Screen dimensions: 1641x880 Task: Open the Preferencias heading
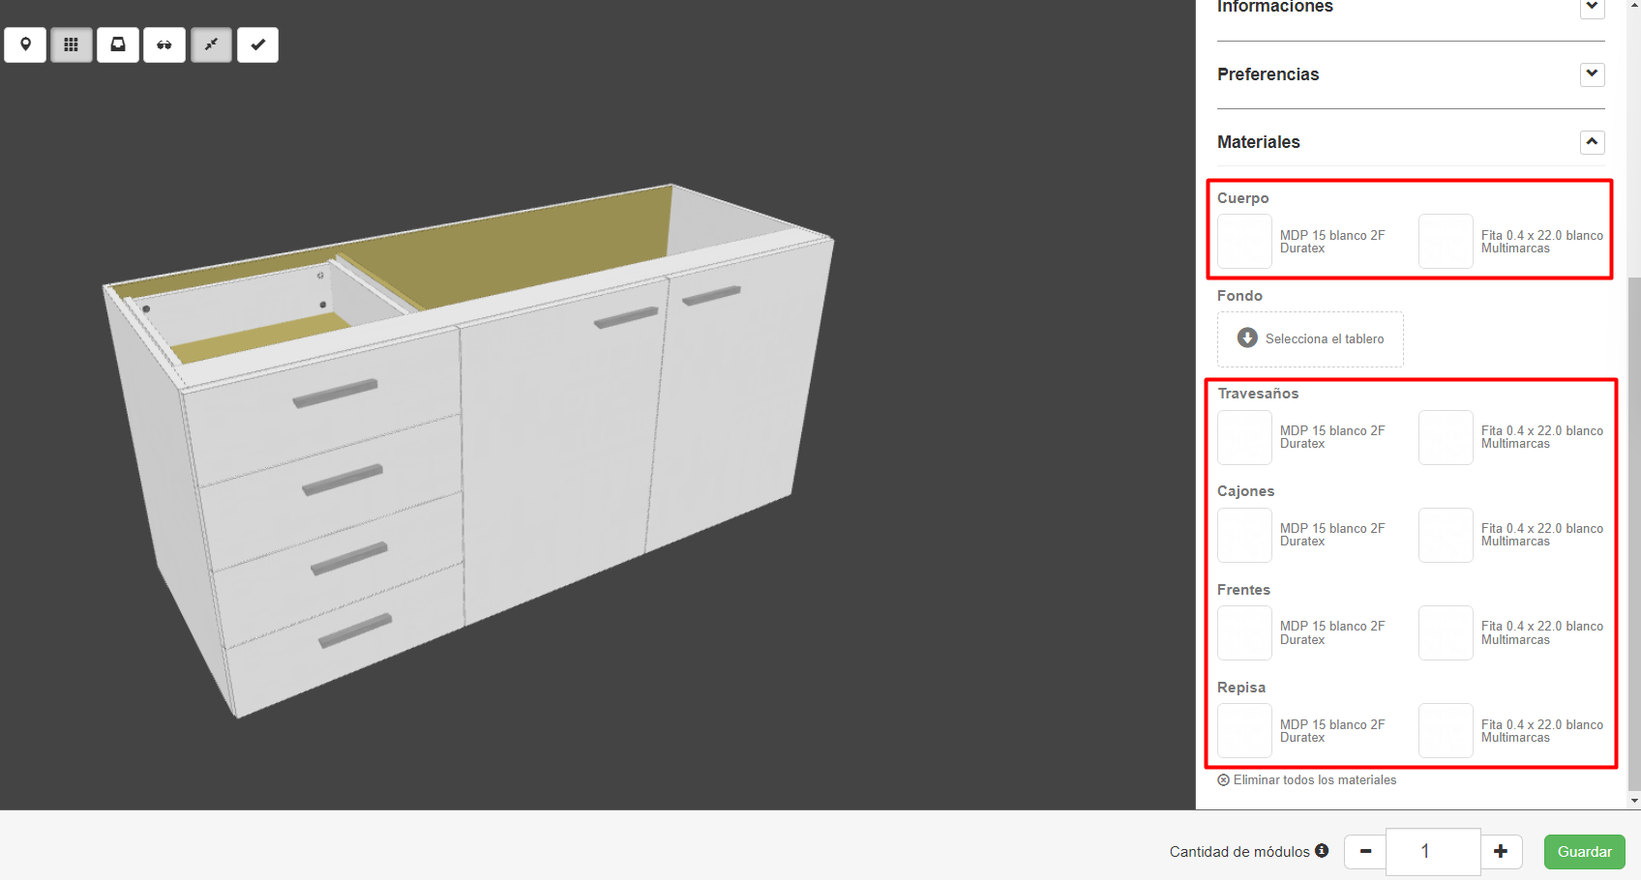coord(1268,74)
